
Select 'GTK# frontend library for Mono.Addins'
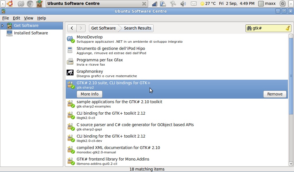click(x=177, y=161)
